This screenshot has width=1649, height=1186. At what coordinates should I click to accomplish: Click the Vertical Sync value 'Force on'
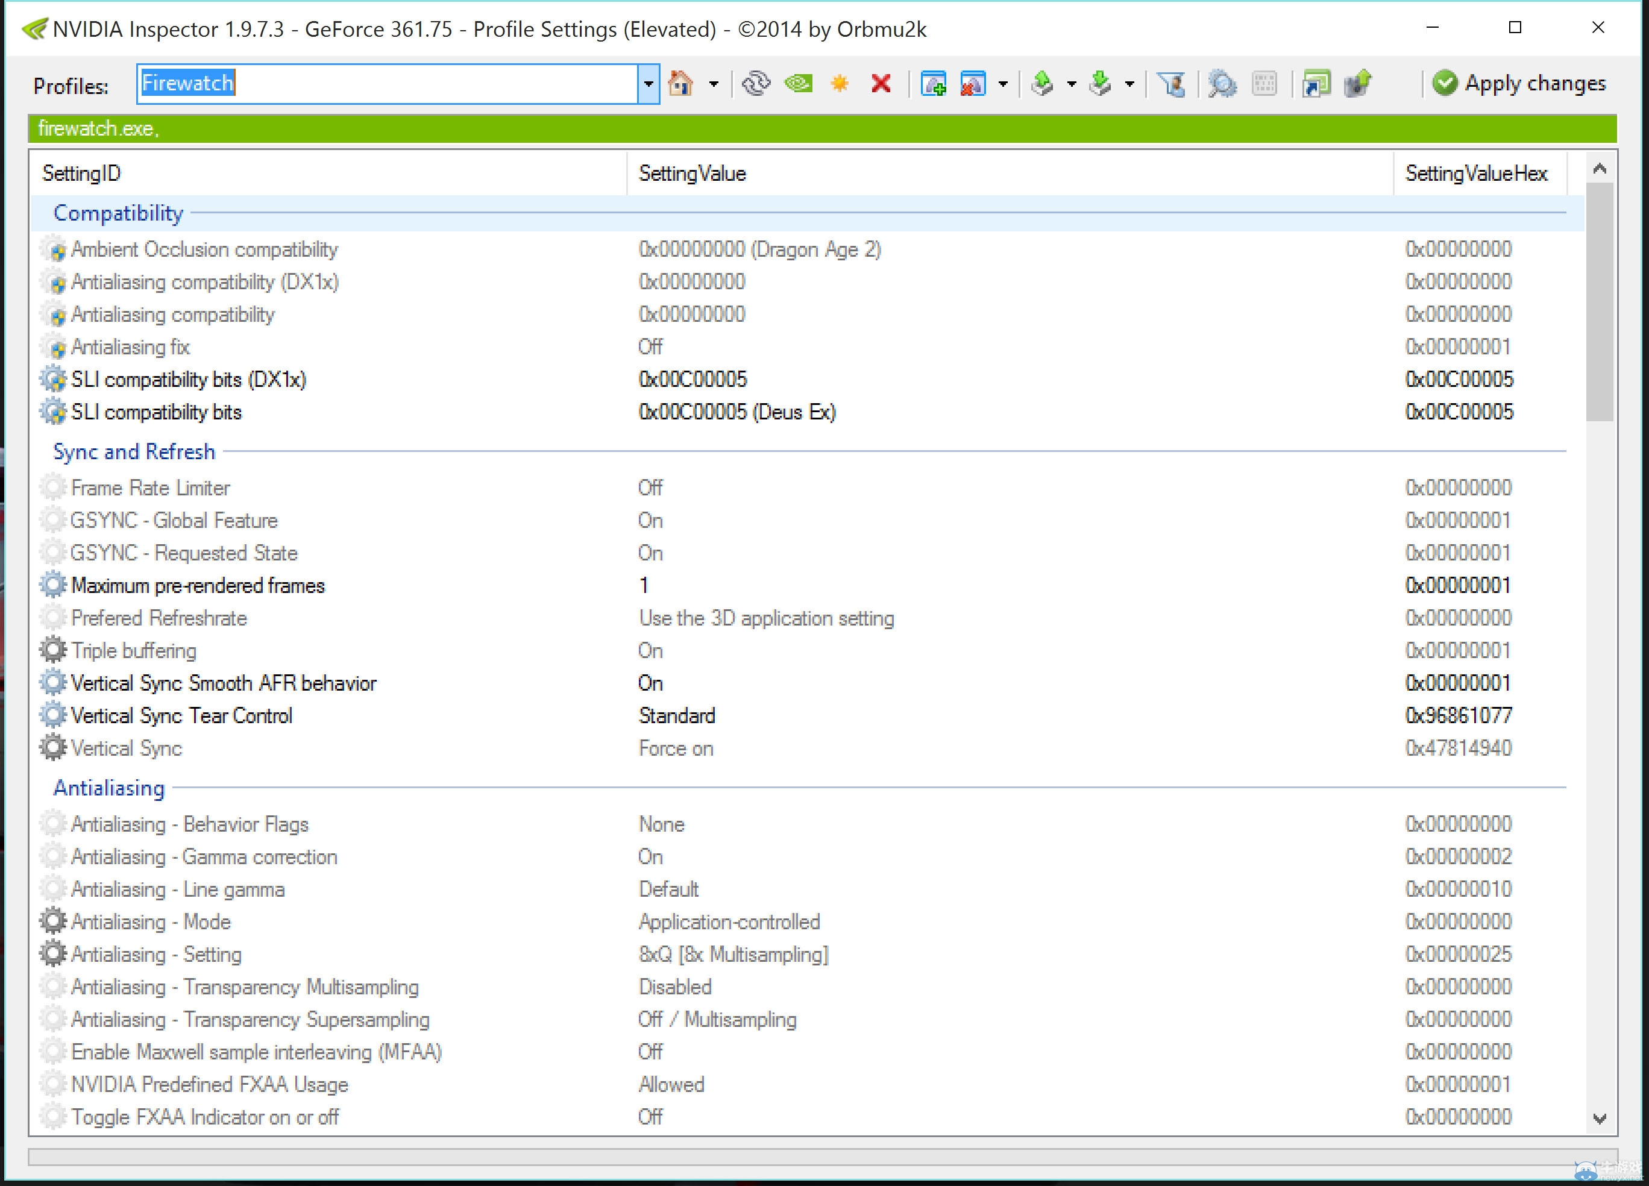coord(676,748)
